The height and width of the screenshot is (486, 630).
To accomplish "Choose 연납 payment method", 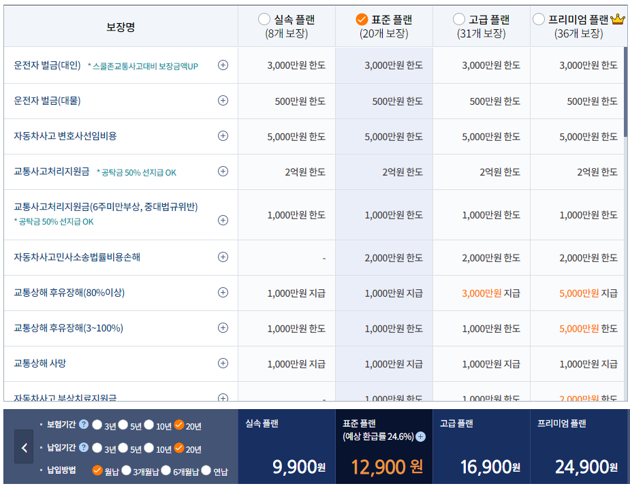I will (206, 470).
